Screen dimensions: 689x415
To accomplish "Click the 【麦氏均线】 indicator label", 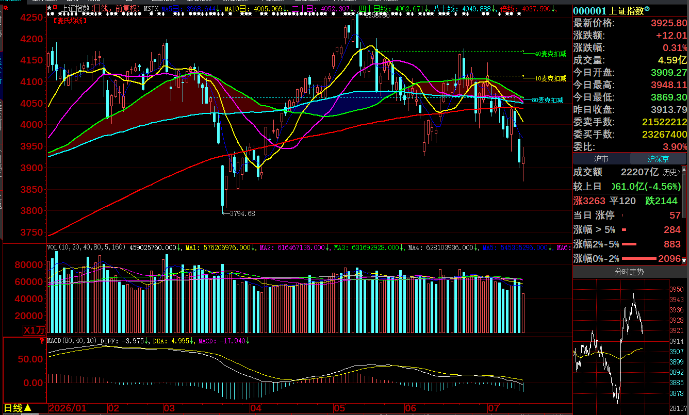I will (70, 21).
